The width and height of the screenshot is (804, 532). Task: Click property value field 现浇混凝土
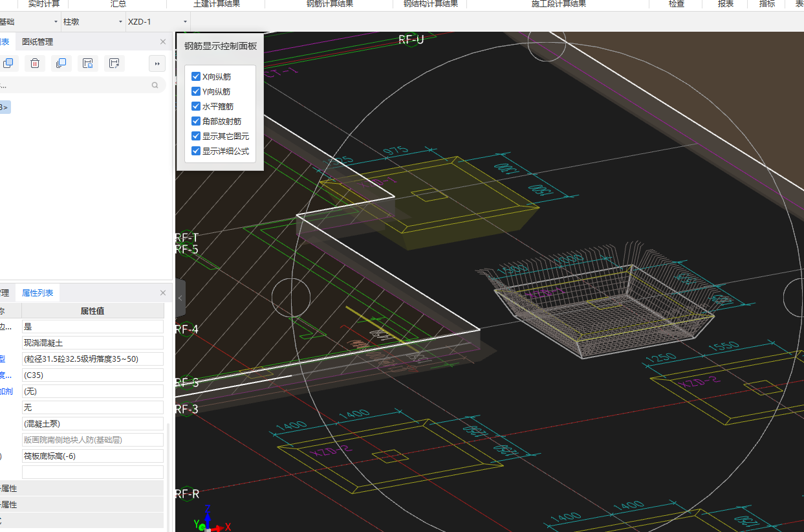pyautogui.click(x=92, y=342)
